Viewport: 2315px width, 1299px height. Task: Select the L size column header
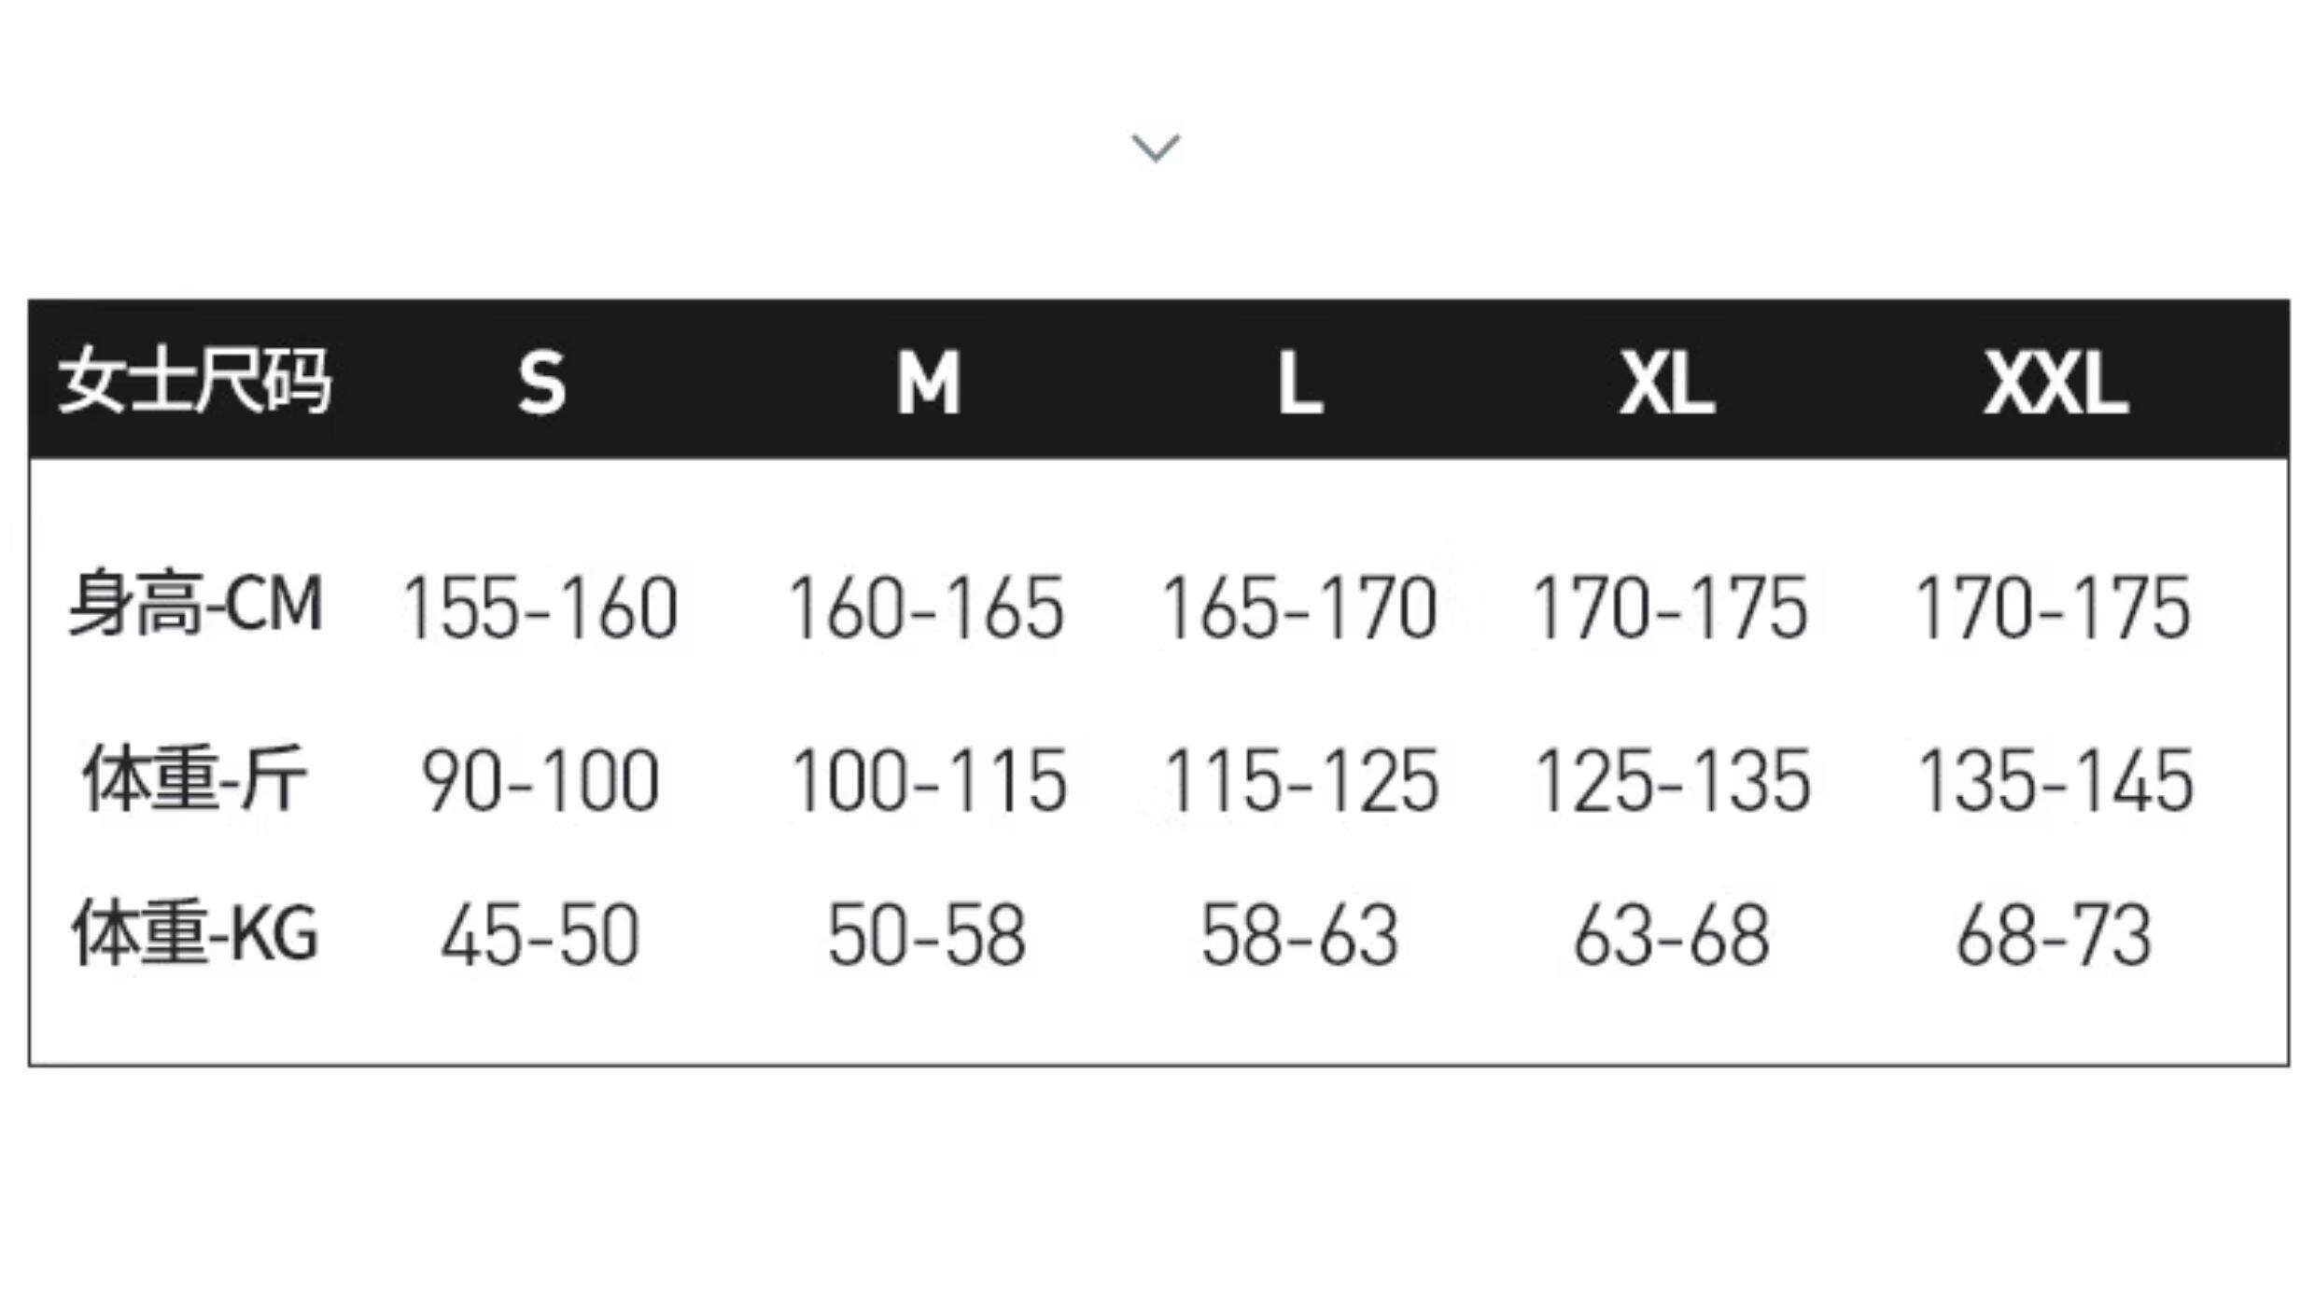click(1300, 383)
